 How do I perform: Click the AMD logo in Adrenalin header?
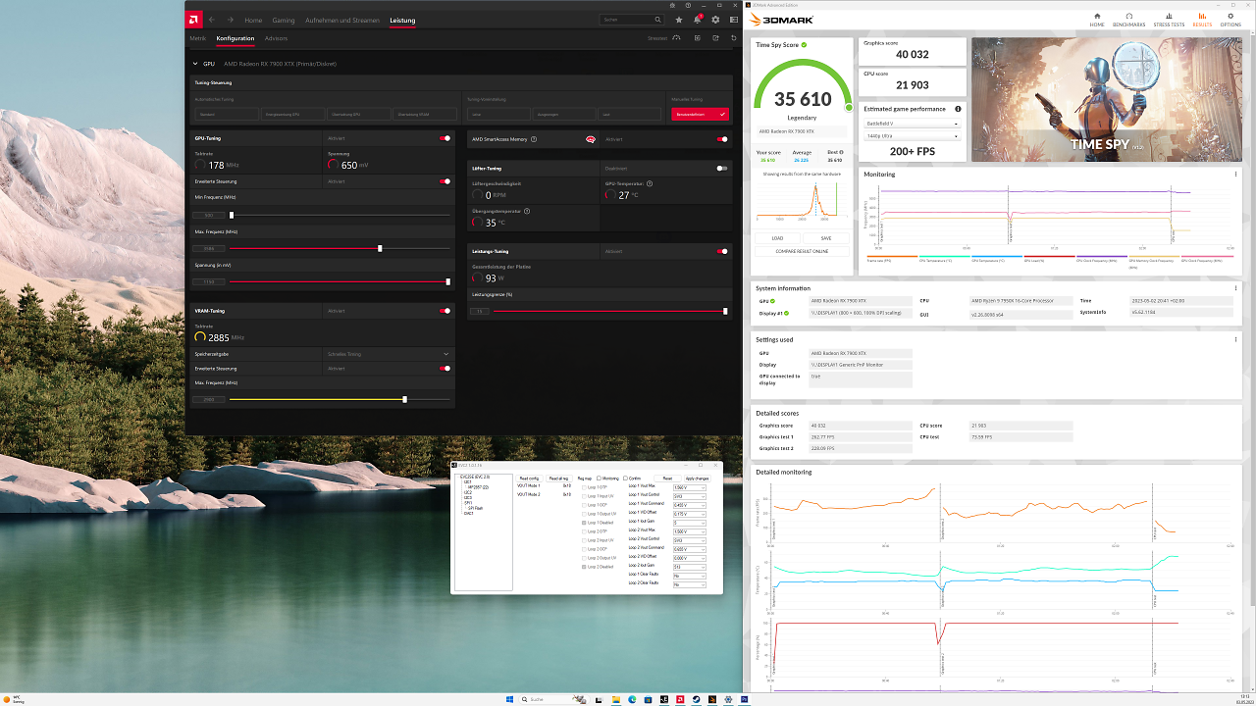click(194, 20)
